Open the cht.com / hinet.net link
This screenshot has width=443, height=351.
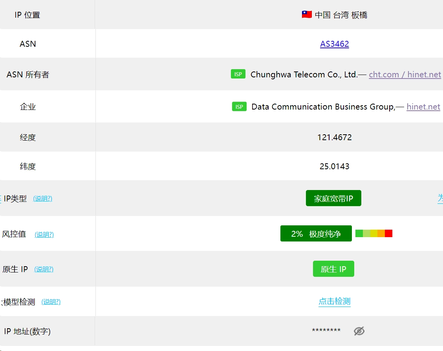405,75
